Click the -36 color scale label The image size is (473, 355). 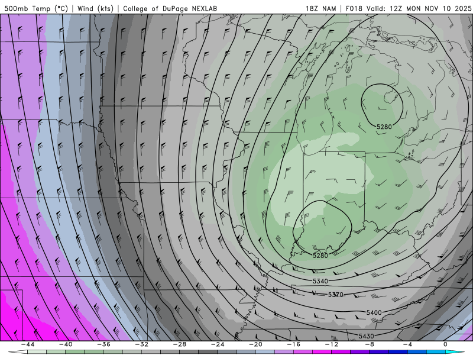click(x=103, y=344)
